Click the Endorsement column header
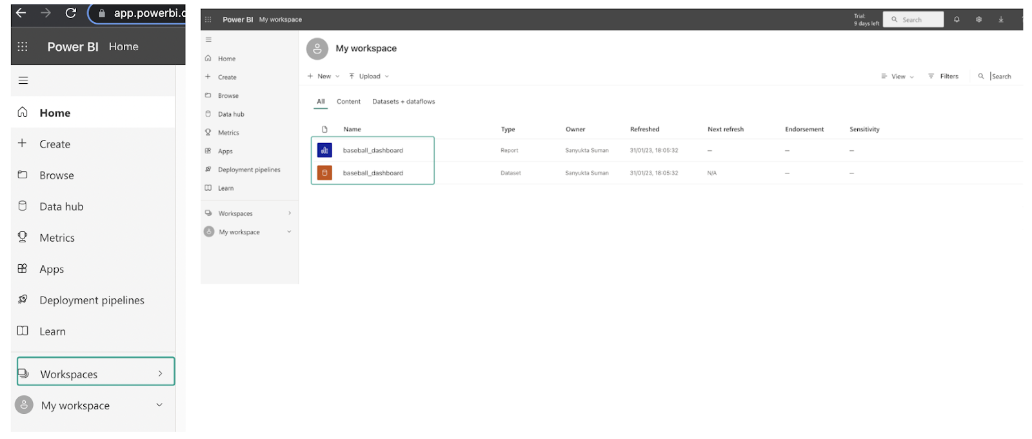 (x=804, y=130)
